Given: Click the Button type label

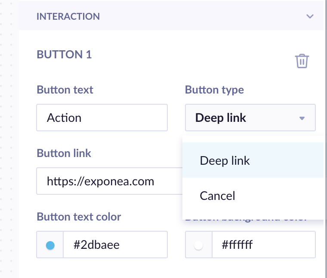Looking at the screenshot, I should pyautogui.click(x=214, y=90).
